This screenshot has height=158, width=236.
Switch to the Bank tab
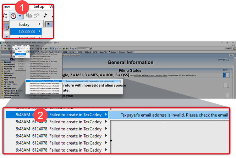point(51,52)
